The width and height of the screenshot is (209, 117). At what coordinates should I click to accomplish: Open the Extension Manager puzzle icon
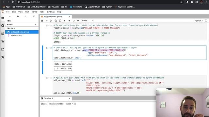[x=3, y=57]
